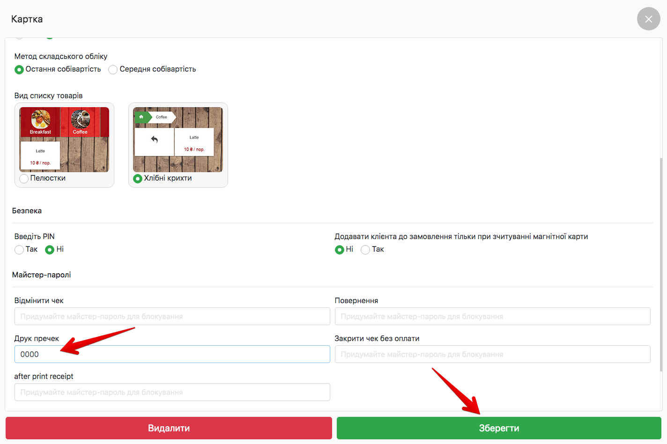Viewport: 667px width, 444px height.
Task: Focus the after print receipt field
Action: pos(172,392)
